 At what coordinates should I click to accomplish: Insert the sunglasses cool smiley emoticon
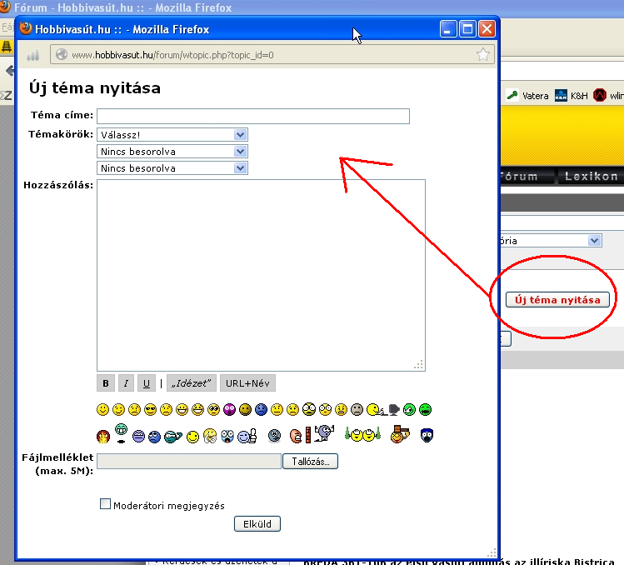150,409
